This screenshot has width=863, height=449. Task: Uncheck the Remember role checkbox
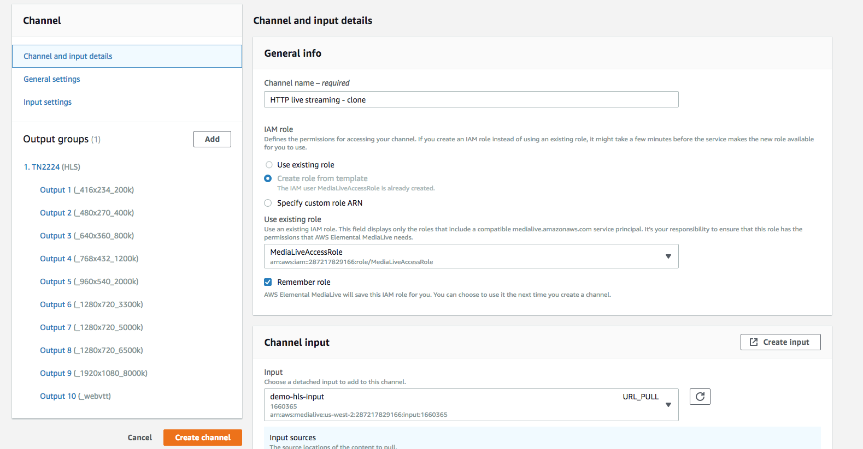(x=268, y=282)
